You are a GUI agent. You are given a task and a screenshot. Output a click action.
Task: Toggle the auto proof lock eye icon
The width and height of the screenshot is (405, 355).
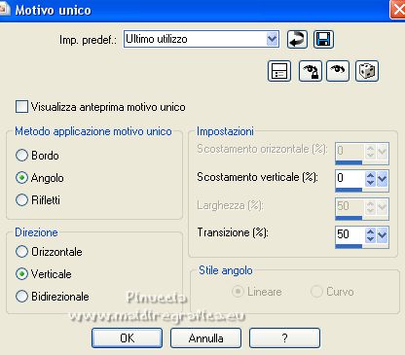coord(311,71)
